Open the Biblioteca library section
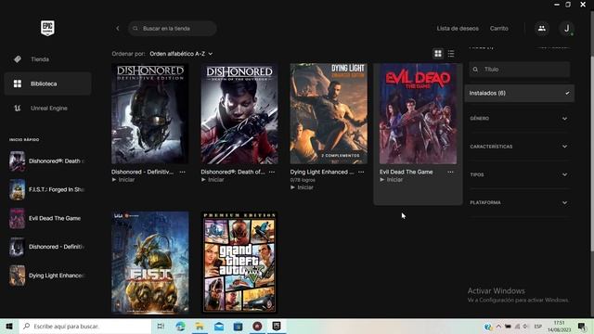 [47, 83]
